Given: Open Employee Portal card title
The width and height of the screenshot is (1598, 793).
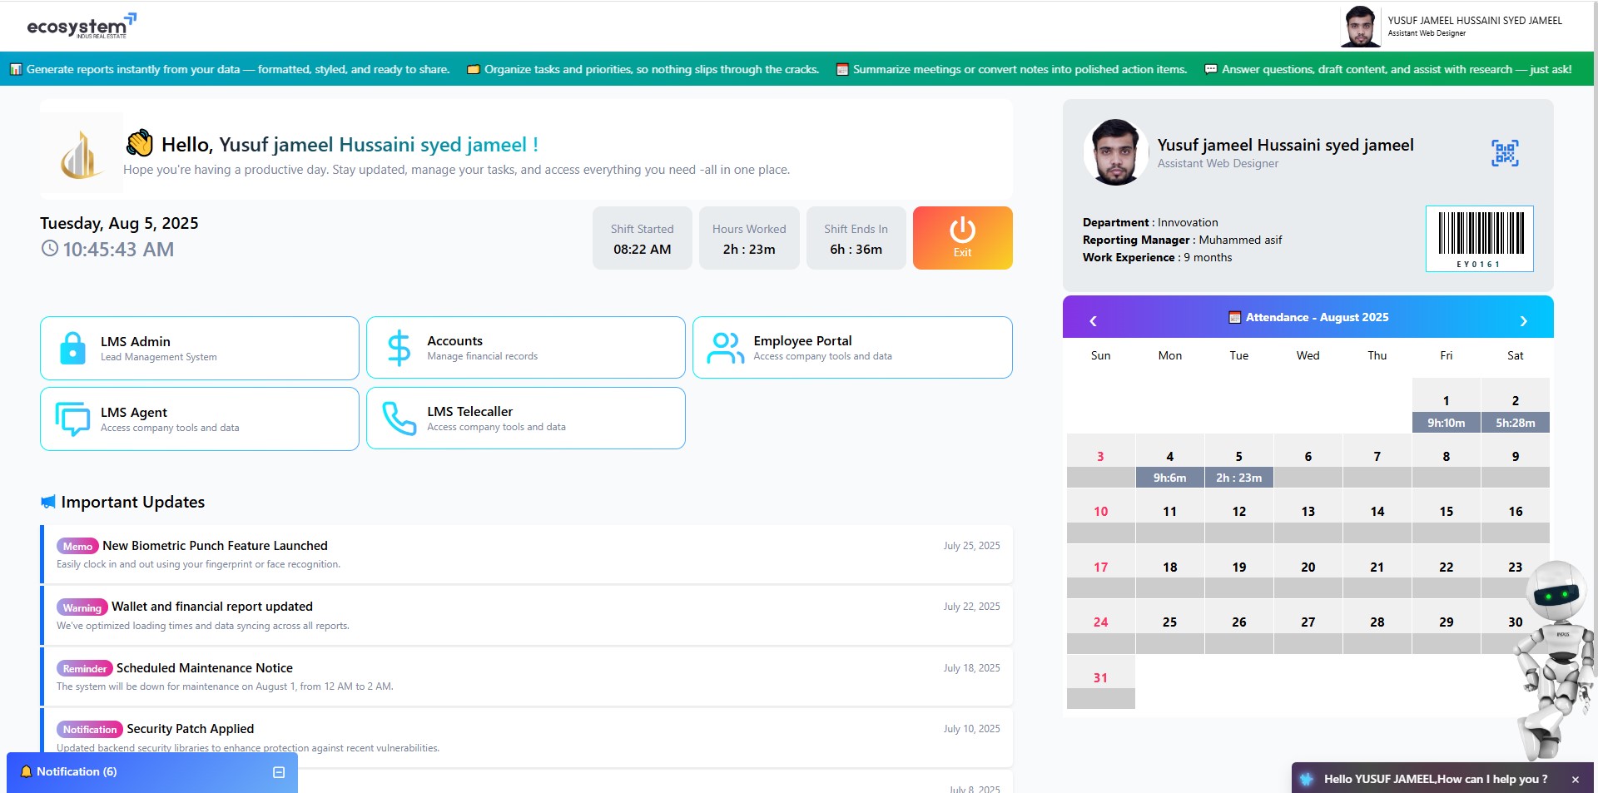Looking at the screenshot, I should 802,340.
